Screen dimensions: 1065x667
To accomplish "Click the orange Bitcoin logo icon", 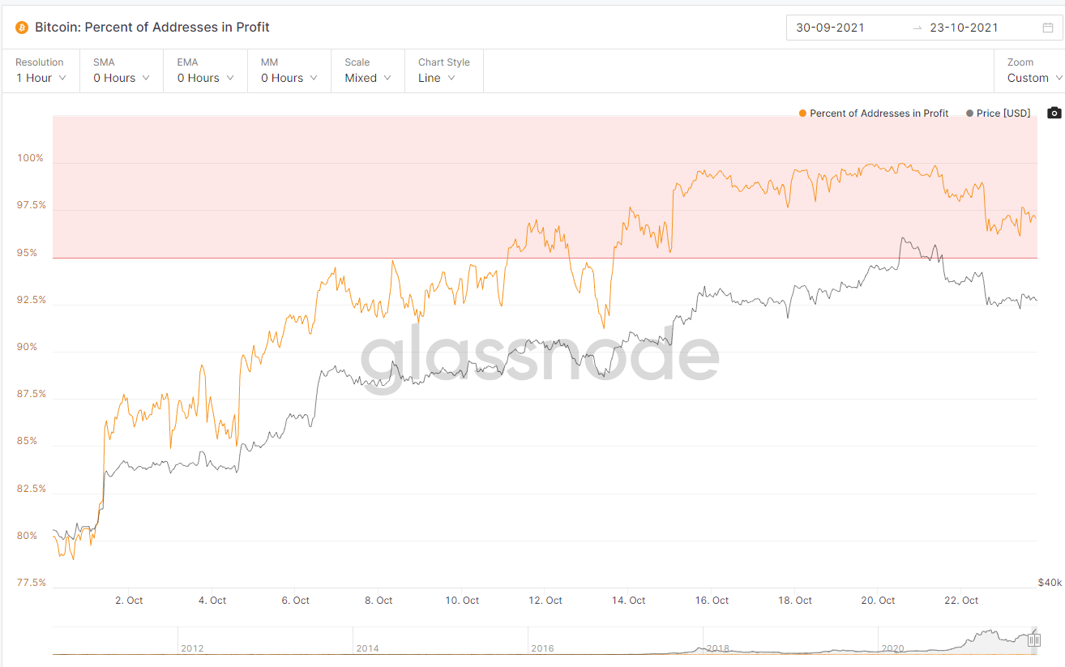I will tap(22, 28).
